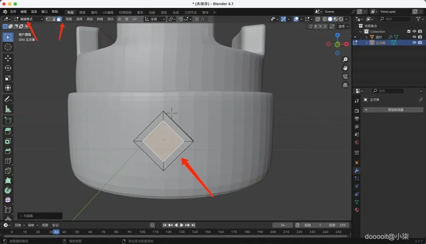
Task: Click the 3D cursor tool
Action: (8, 47)
